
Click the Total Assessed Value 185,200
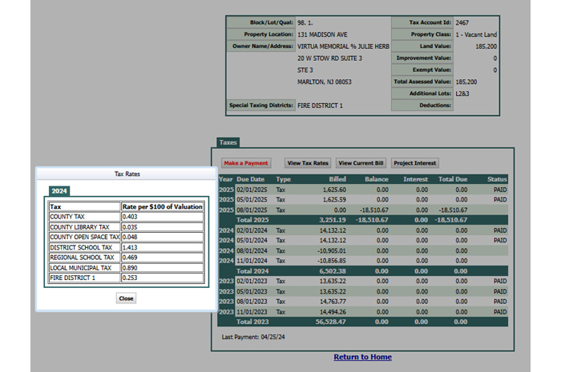click(466, 82)
